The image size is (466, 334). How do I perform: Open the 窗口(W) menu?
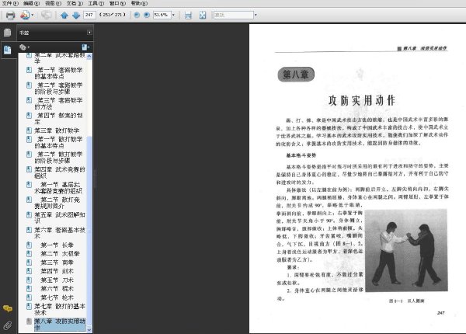[x=117, y=4]
